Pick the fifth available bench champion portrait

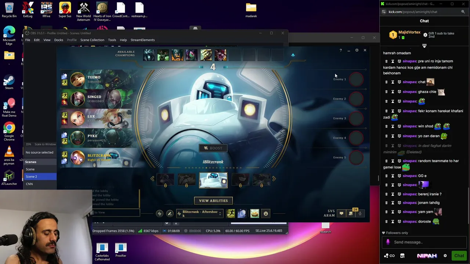click(x=206, y=55)
